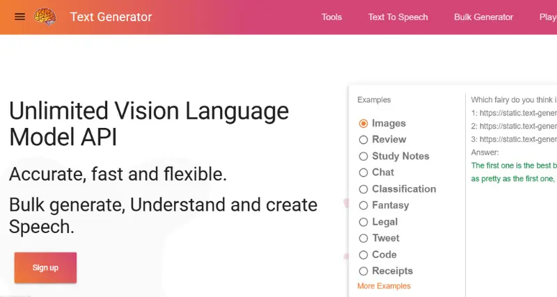Expand the More Examples link
Image resolution: width=557 pixels, height=297 pixels.
tap(384, 286)
